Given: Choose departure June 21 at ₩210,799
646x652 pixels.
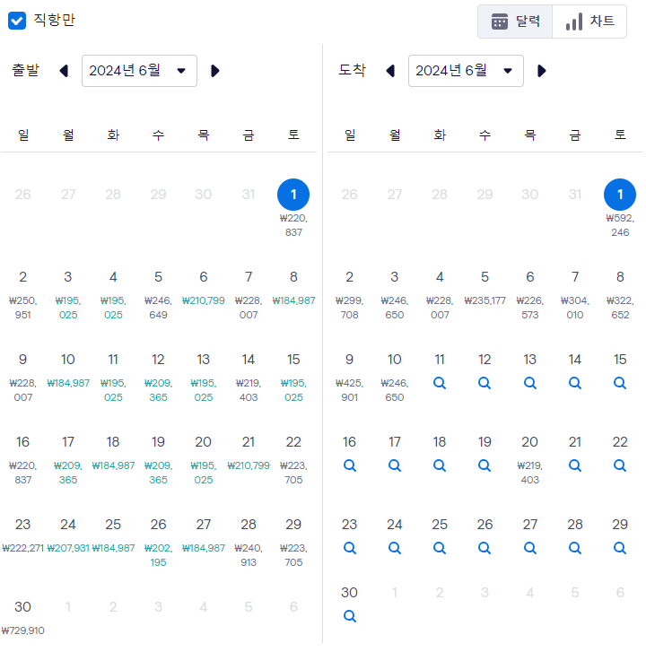Looking at the screenshot, I should (249, 453).
